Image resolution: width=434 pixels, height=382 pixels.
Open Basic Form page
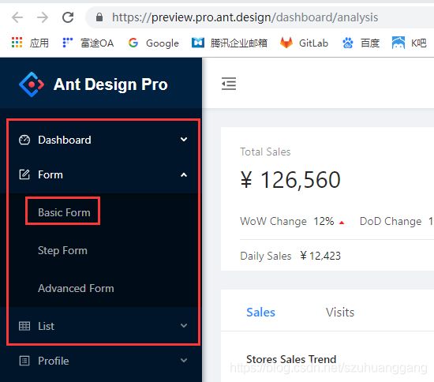[x=64, y=212]
